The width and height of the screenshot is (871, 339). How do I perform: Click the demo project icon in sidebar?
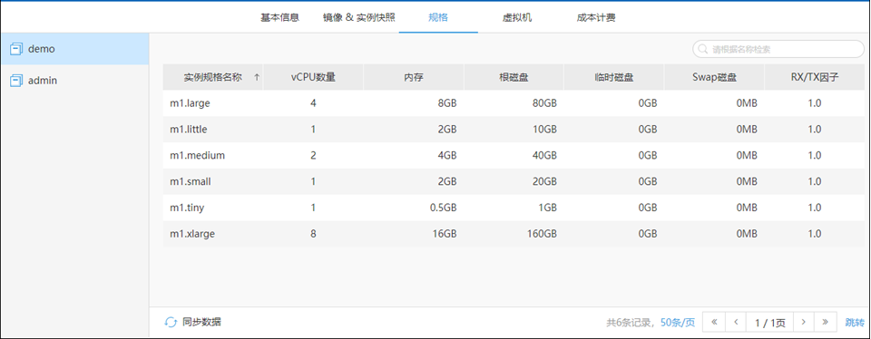pos(16,49)
